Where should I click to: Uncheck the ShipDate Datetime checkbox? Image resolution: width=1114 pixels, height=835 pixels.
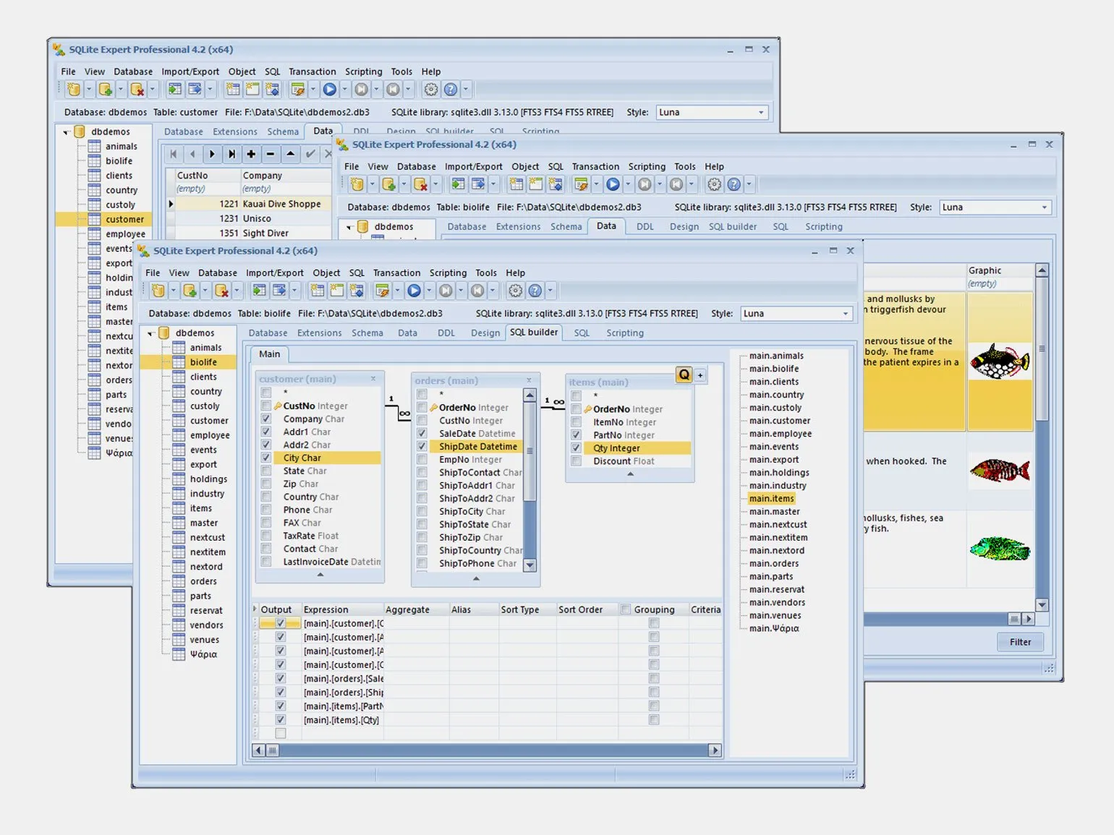click(422, 446)
